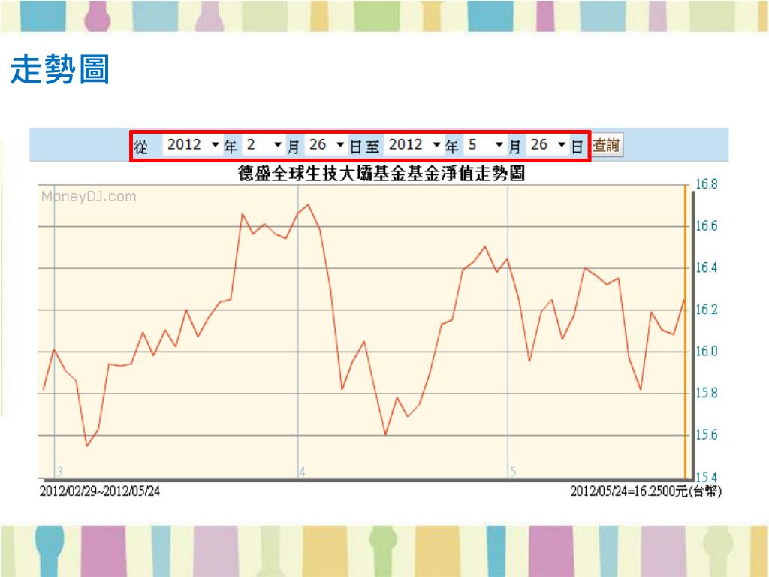The width and height of the screenshot is (769, 577).
Task: Click the 查詢 query button
Action: 607,145
